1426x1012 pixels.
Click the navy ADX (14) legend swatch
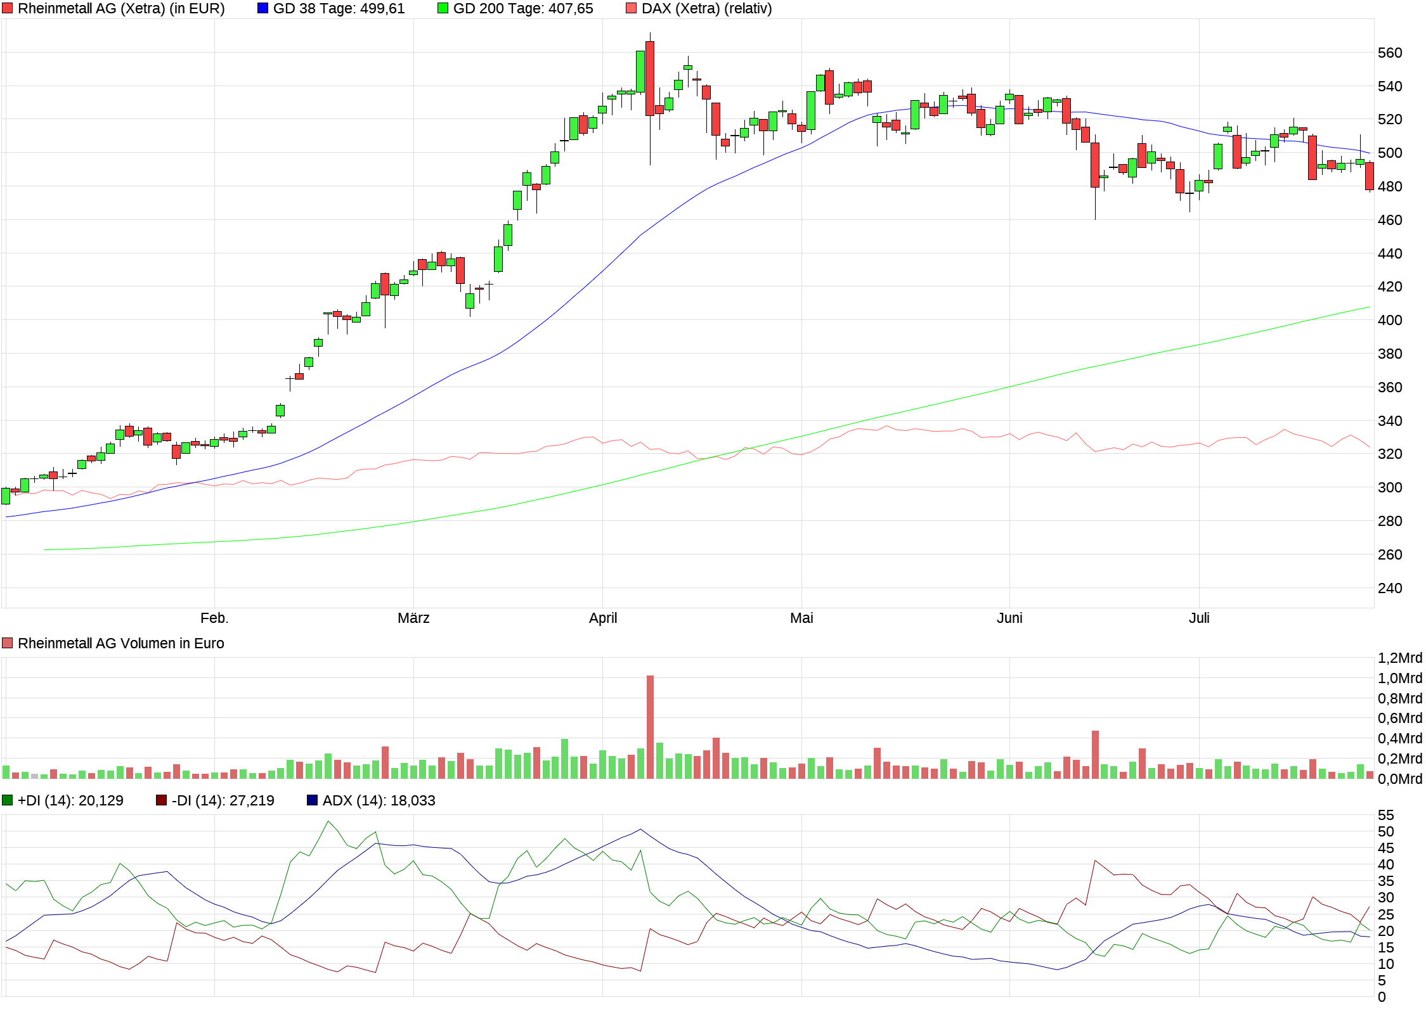point(312,800)
